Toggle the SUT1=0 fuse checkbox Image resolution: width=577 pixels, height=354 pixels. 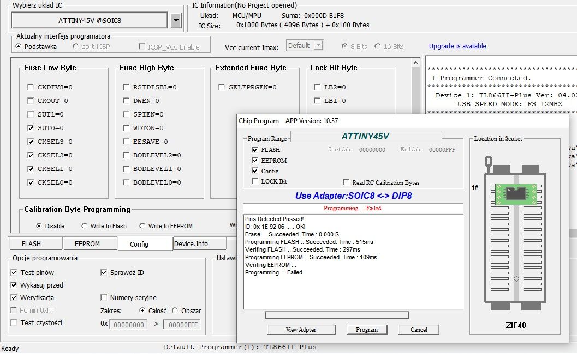(31, 114)
